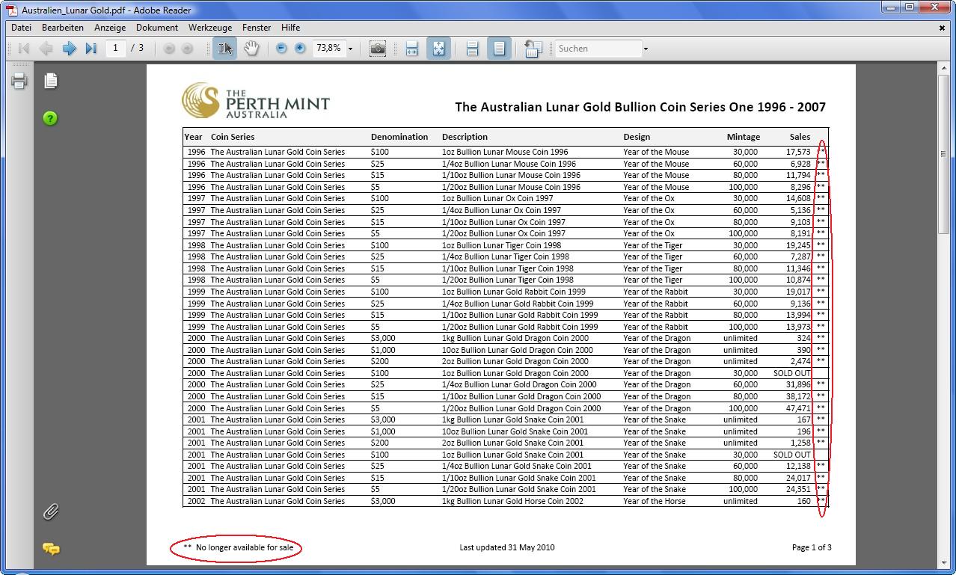Click the green help question mark
The width and height of the screenshot is (956, 575).
coord(50,118)
